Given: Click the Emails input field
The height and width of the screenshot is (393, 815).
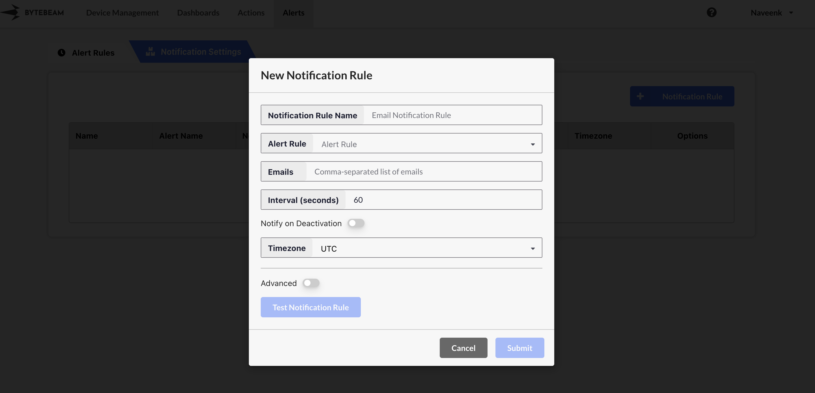Looking at the screenshot, I should click(424, 172).
